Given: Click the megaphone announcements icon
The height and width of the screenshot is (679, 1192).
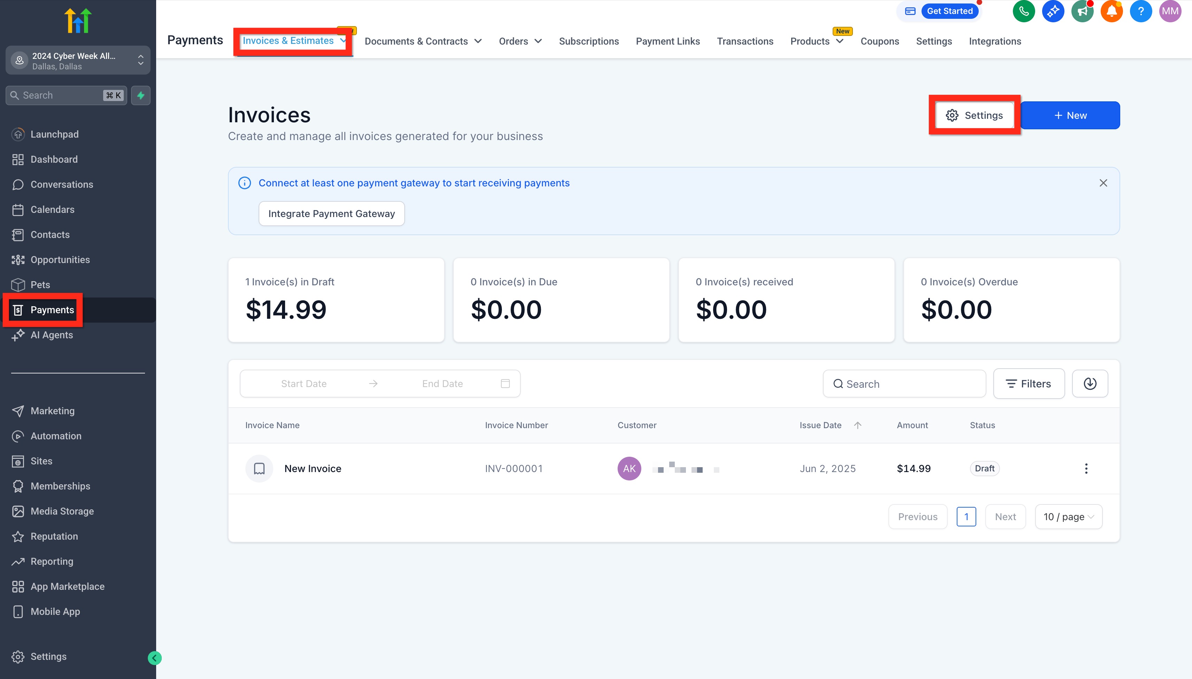Looking at the screenshot, I should click(1082, 11).
